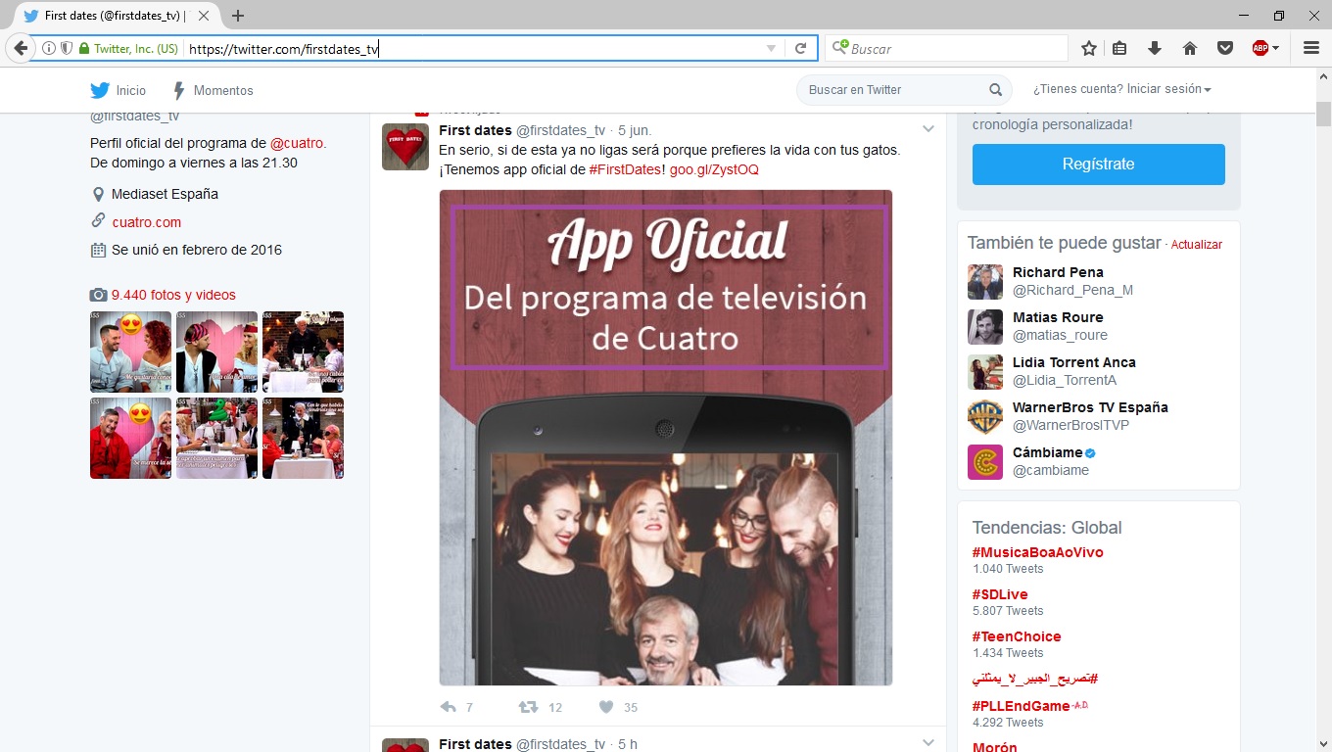Open the 9.440 fotos y videos link
The height and width of the screenshot is (752, 1332).
173,295
